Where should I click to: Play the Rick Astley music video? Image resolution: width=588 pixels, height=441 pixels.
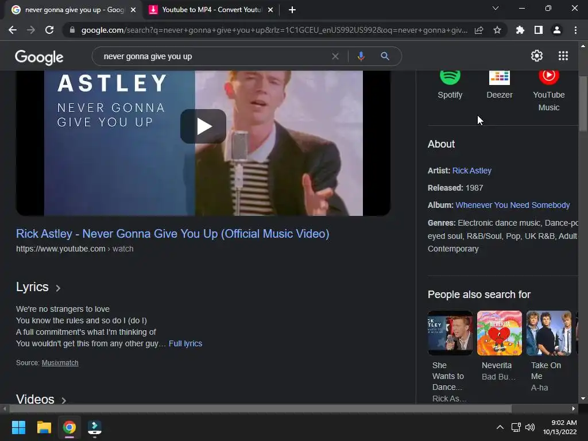click(203, 126)
